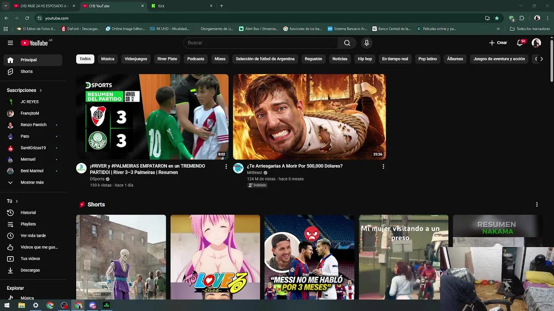Viewport: 554px width, 311px height.
Task: Open the tab search dropdown arrow in Chrome
Action: coord(6,6)
